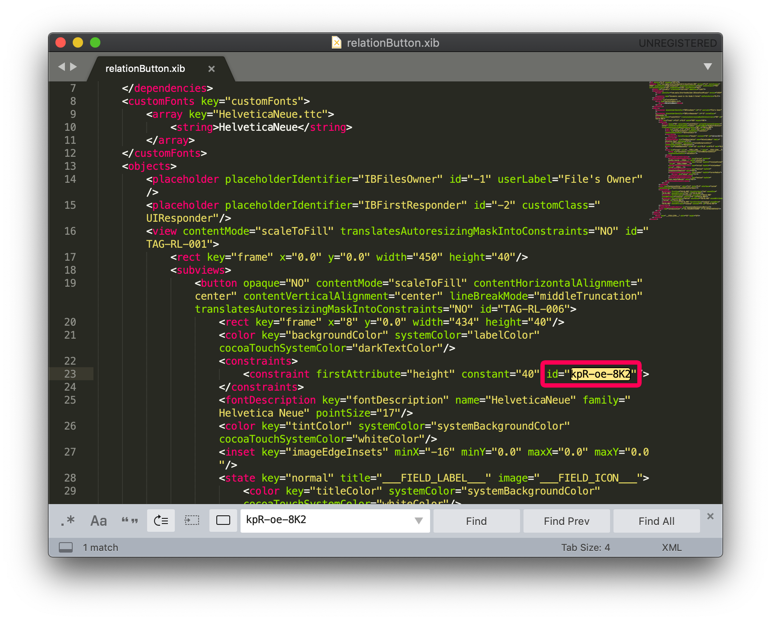The width and height of the screenshot is (771, 621).
Task: Click the firstAttribute="height" attribute
Action: tap(385, 374)
